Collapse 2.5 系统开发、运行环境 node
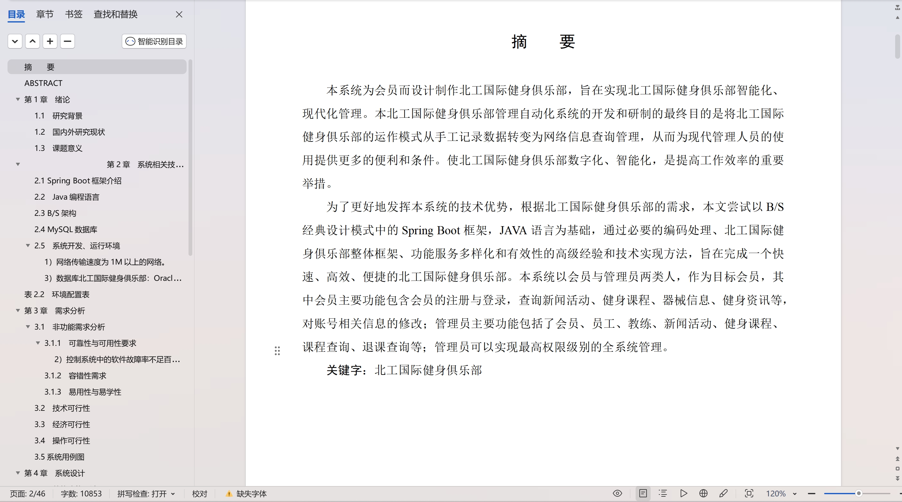 (28, 246)
